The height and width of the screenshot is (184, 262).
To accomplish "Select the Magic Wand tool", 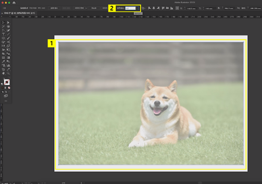I will click(3, 26).
